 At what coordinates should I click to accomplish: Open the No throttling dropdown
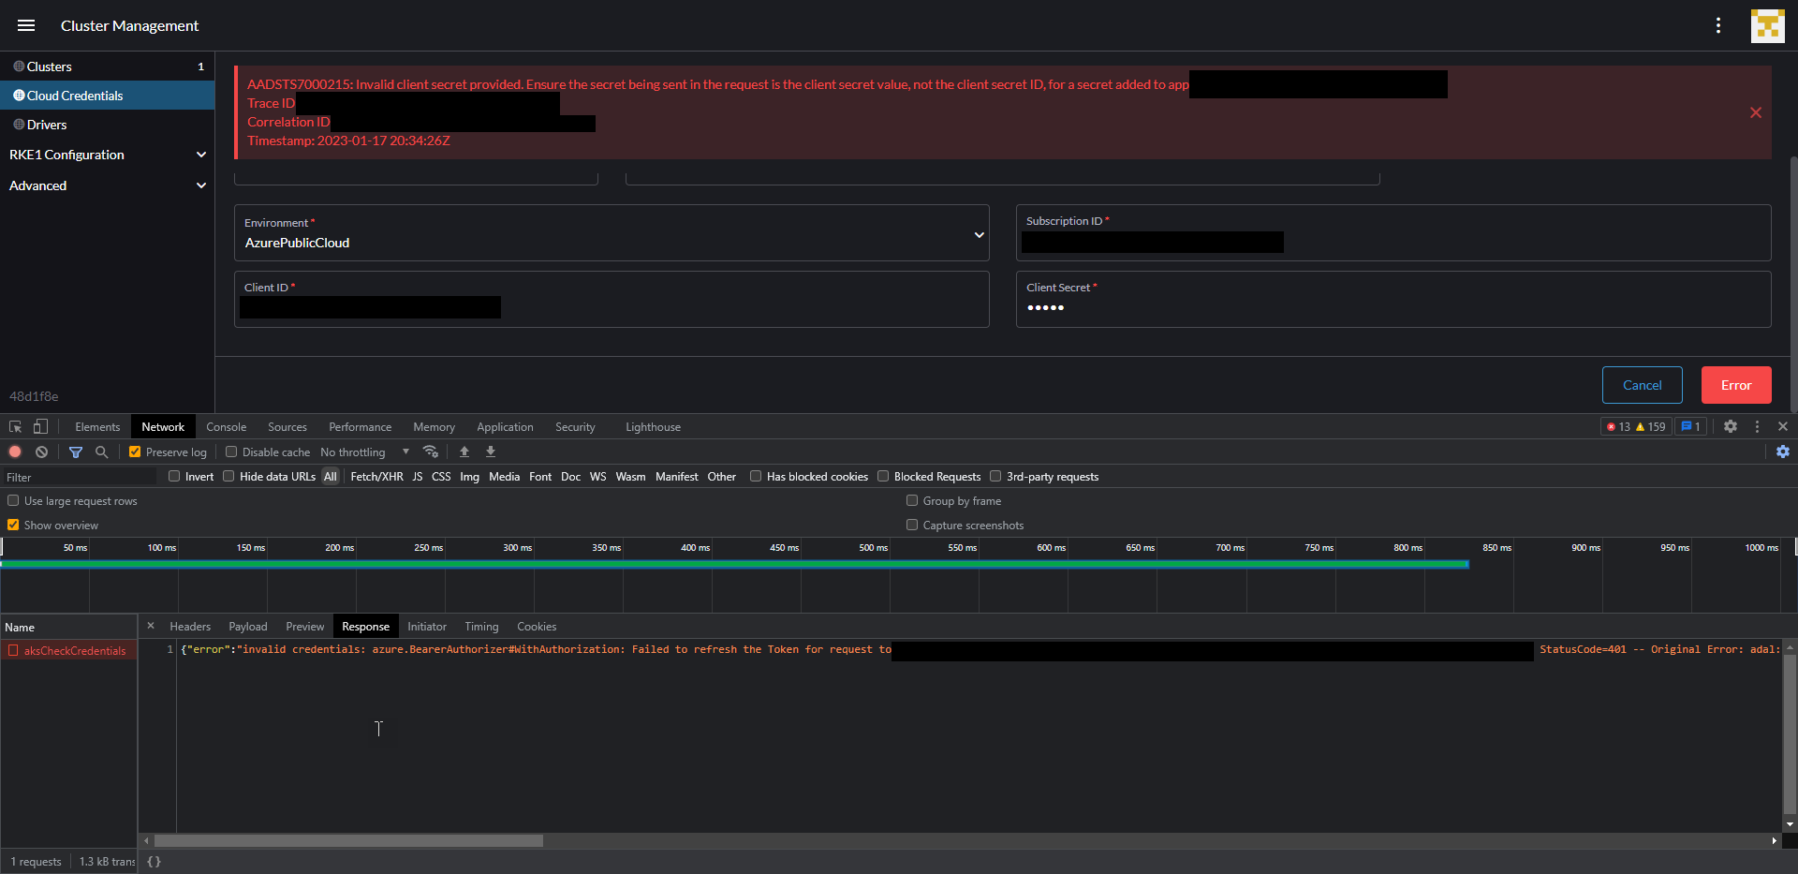click(365, 452)
